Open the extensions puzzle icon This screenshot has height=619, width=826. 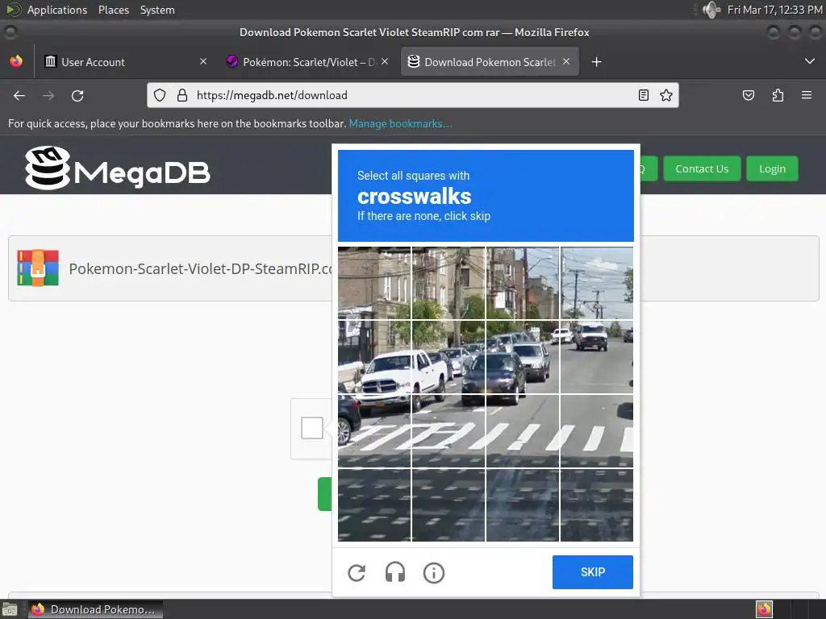778,95
